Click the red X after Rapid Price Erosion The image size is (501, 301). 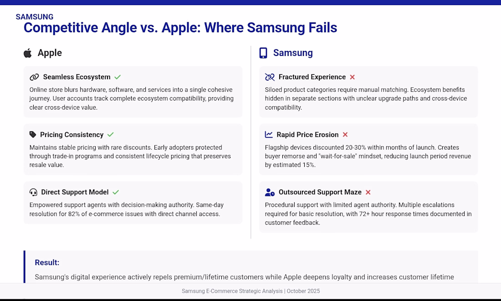coord(345,135)
